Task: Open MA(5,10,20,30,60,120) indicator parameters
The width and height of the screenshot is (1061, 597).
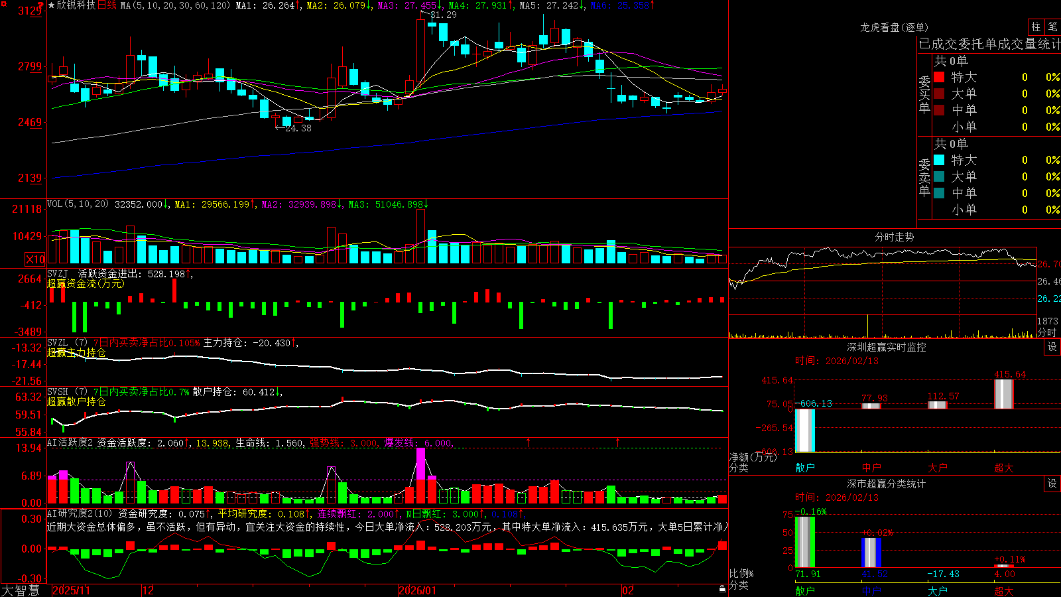Action: coord(175,5)
